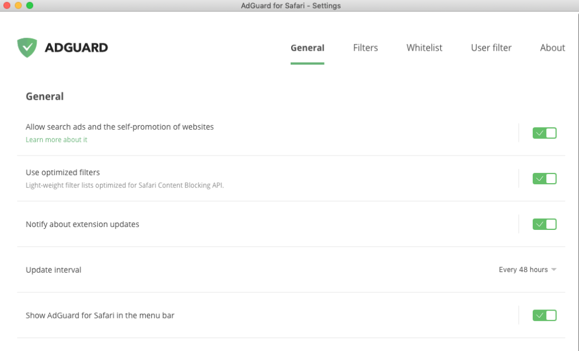Click the AdGuard shield logo icon
The image size is (579, 351).
pos(27,47)
